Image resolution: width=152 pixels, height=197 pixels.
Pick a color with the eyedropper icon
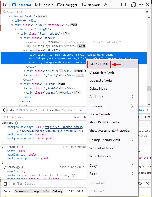click(147, 12)
